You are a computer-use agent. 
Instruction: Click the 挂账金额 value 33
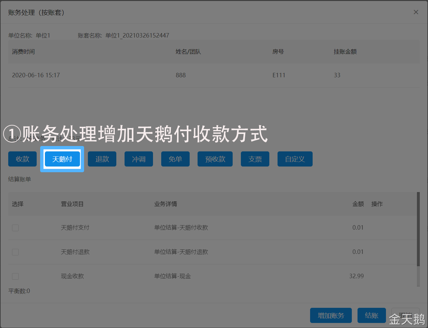pos(337,75)
